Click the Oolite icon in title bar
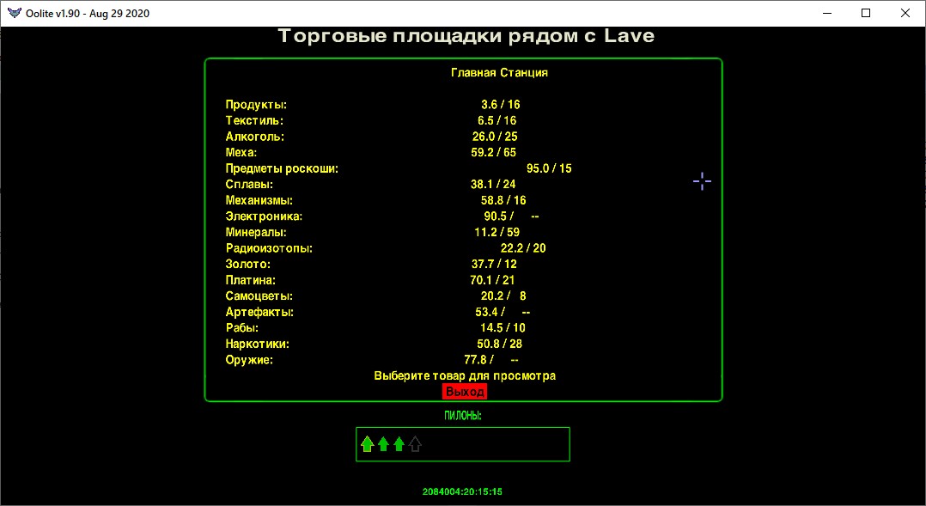 14,13
